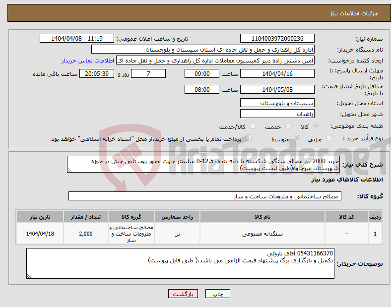Click the بازگشت (back) button
The width and height of the screenshot is (391, 307).
(x=183, y=294)
